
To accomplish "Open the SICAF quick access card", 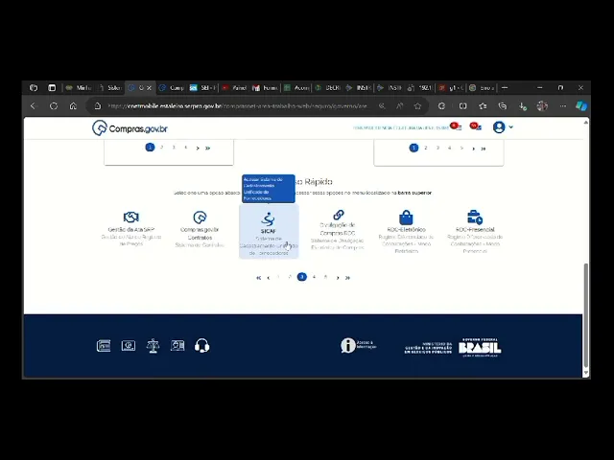I will click(x=269, y=231).
